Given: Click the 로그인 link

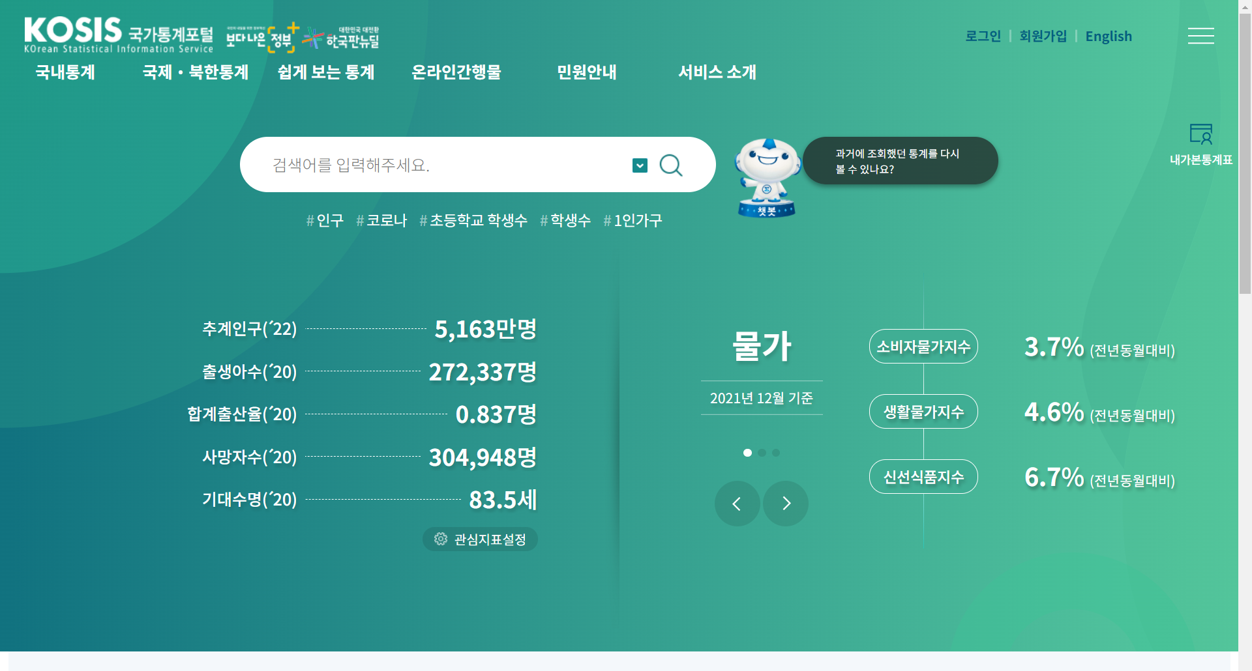Looking at the screenshot, I should (983, 36).
